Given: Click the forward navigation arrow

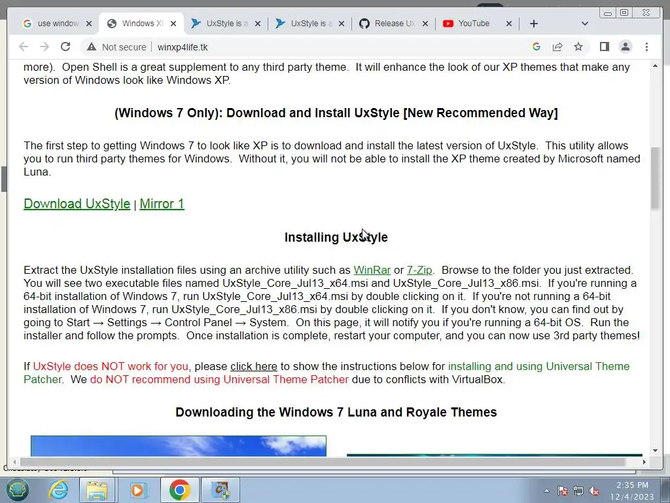Looking at the screenshot, I should (44, 47).
